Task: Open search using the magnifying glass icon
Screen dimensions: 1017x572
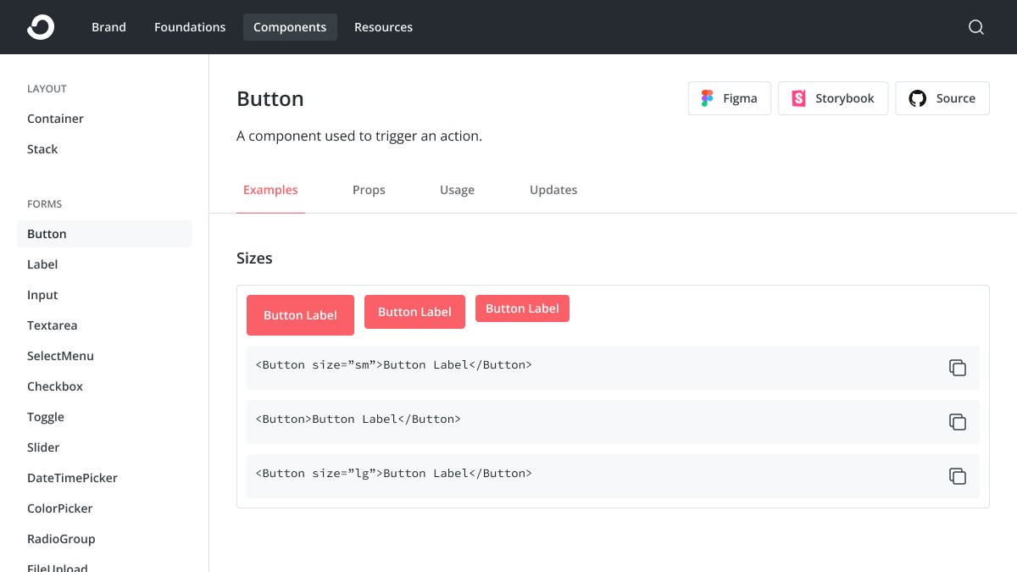Action: click(976, 27)
